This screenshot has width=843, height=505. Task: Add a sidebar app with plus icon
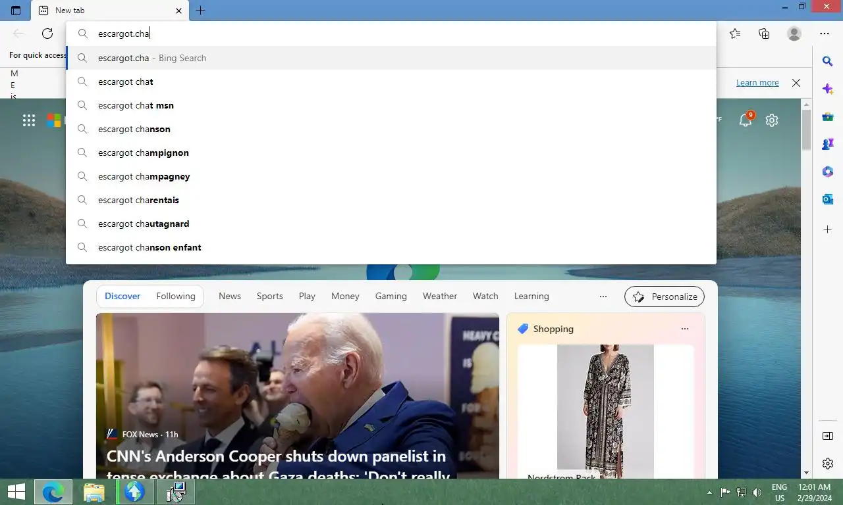click(828, 229)
